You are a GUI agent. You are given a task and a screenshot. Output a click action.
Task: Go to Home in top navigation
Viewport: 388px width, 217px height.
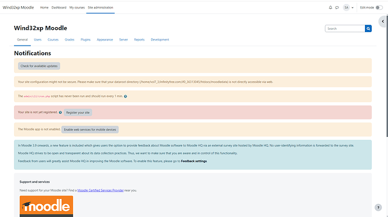44,7
